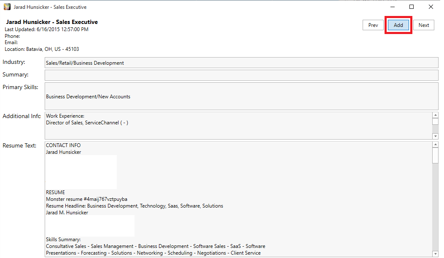This screenshot has width=444, height=258.
Task: Click the 'Phone:' label
Action: coord(12,36)
